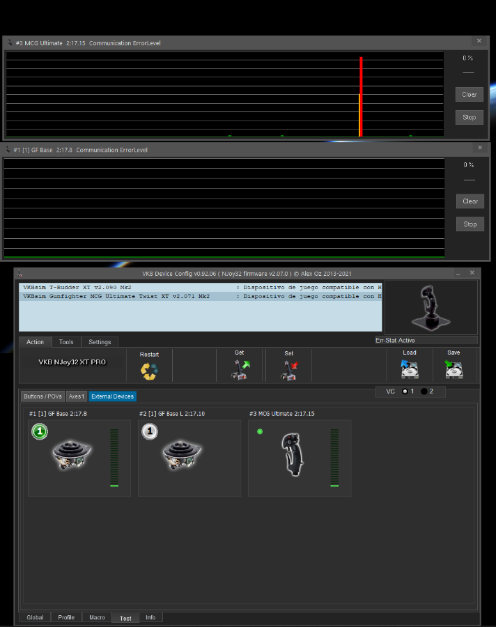Click the Restart recycle icon
Image resolution: width=496 pixels, height=627 pixels.
click(x=149, y=371)
